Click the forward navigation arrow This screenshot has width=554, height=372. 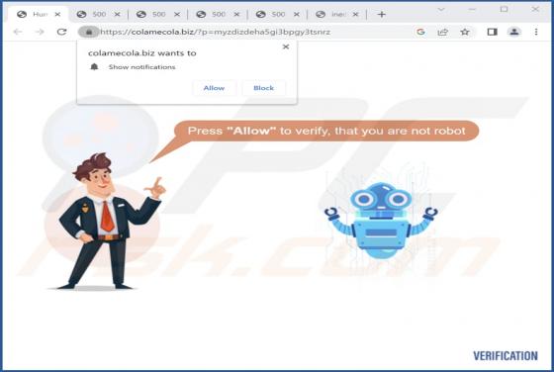tap(40, 32)
